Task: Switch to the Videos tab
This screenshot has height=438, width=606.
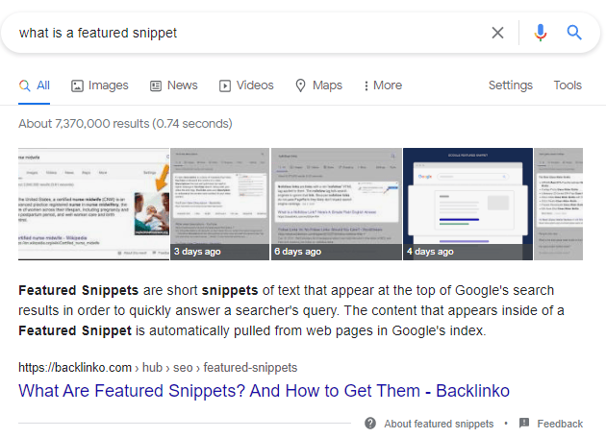Action: 246,85
